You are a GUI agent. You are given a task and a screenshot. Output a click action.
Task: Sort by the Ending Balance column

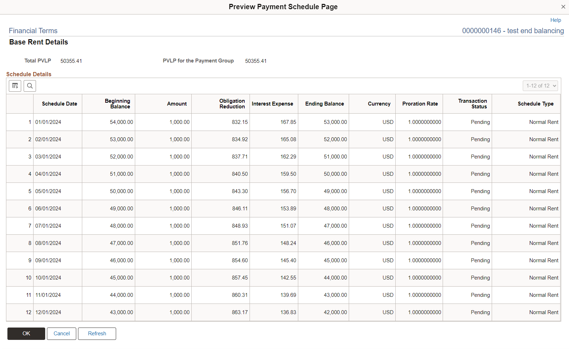324,104
